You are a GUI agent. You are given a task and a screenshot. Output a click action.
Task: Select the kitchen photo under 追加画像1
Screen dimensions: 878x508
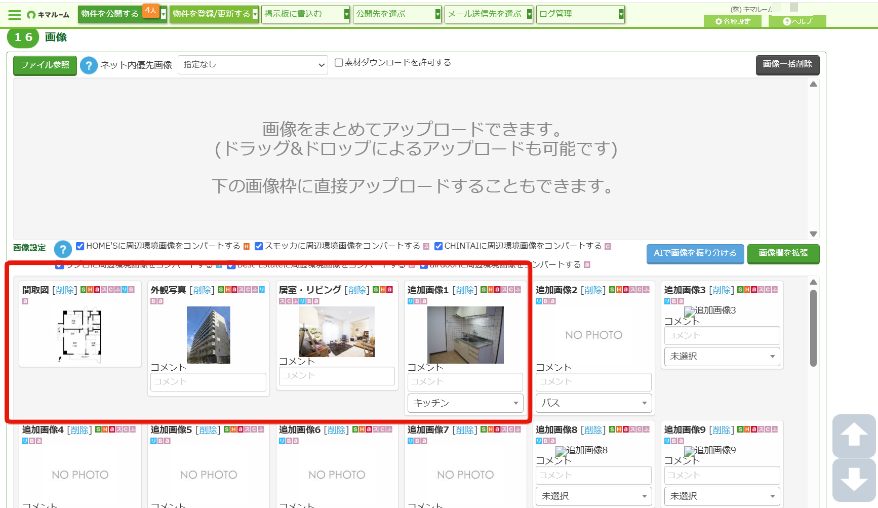coord(465,335)
